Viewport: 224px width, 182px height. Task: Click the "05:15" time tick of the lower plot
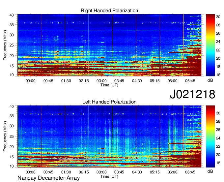coord(155,172)
